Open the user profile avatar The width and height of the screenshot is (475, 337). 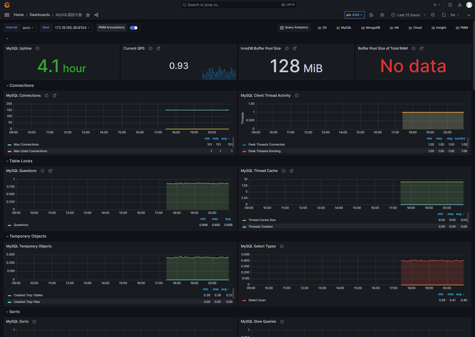[469, 5]
